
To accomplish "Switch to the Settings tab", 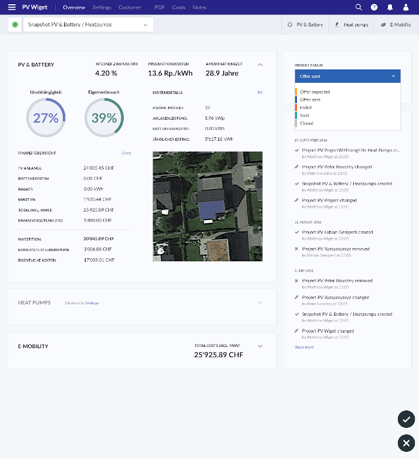I will point(102,7).
